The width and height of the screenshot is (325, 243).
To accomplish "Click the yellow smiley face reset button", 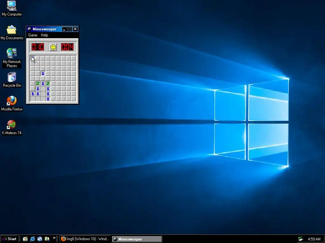I will pos(53,47).
